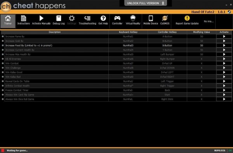Select Right Bumper controller hotkey cell
Viewport: 233px width, 153px height.
point(167,59)
